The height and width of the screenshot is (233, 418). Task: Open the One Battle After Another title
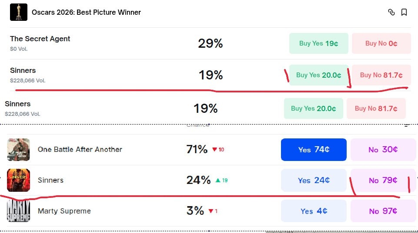click(80, 150)
